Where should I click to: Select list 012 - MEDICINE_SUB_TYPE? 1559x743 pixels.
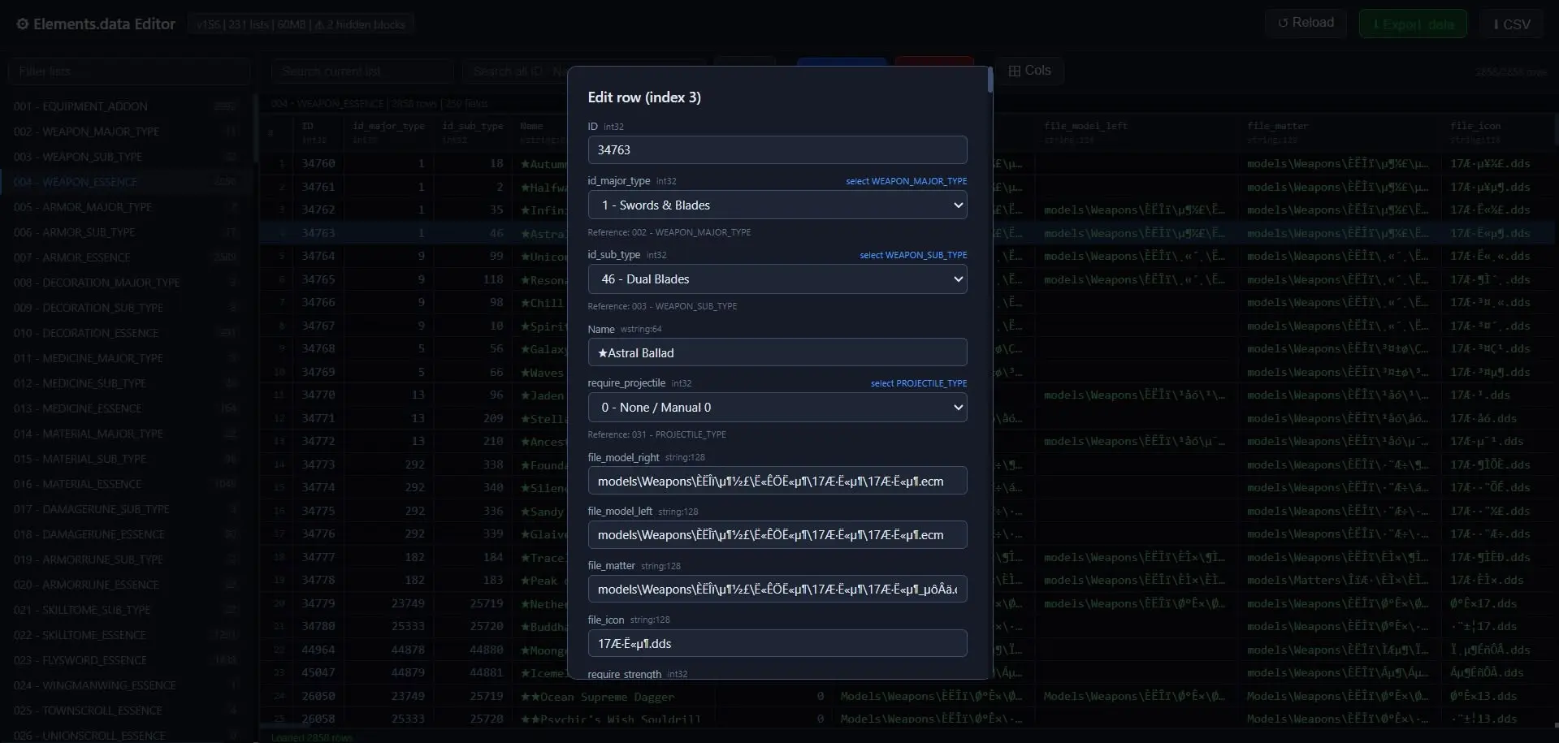(x=126, y=383)
